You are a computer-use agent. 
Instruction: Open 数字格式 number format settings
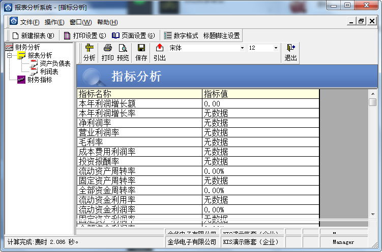pyautogui.click(x=181, y=35)
